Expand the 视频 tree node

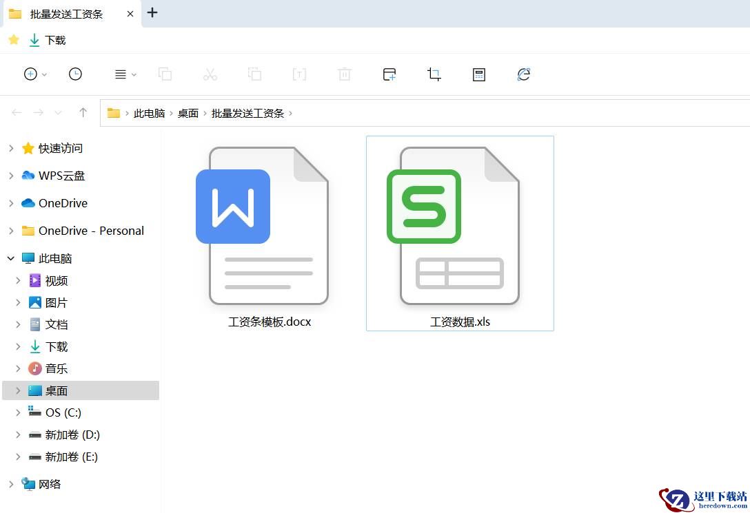tap(18, 280)
